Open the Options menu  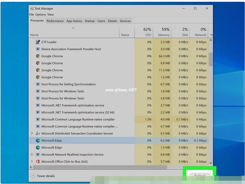click(40, 15)
